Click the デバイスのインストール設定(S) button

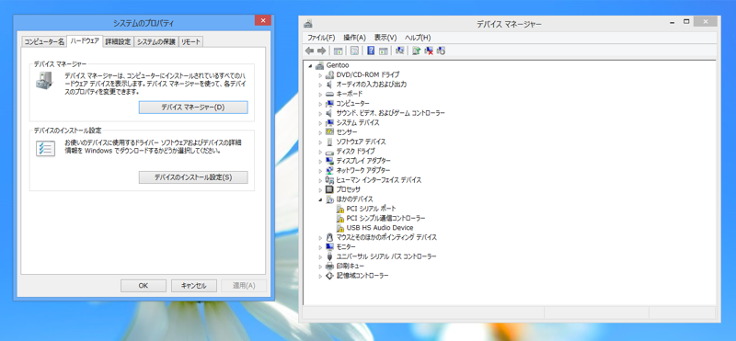(x=193, y=177)
